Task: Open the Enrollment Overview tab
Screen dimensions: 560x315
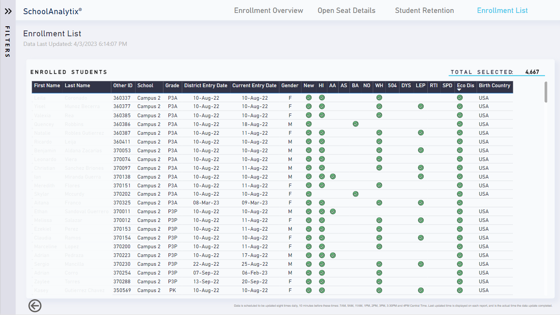Action: click(x=269, y=11)
